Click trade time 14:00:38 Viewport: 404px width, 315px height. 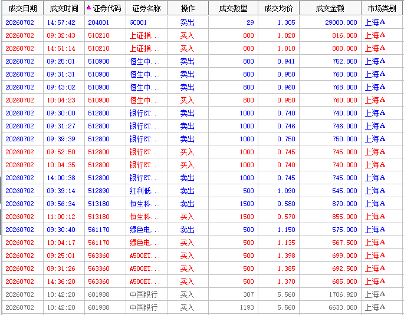pyautogui.click(x=61, y=178)
